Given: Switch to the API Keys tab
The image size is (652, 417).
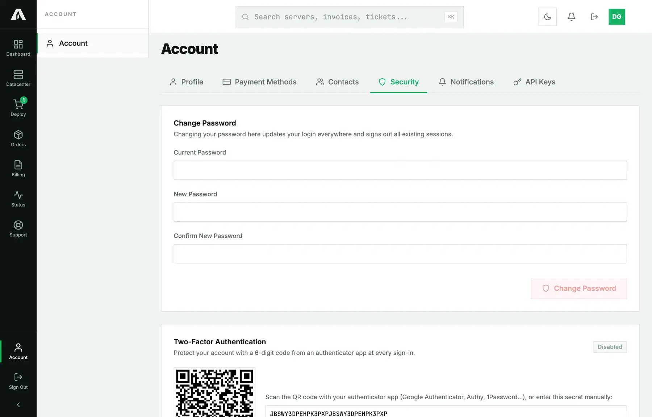Looking at the screenshot, I should coord(534,82).
